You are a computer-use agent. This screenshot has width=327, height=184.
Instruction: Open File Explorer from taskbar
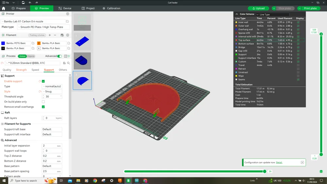point(78,181)
